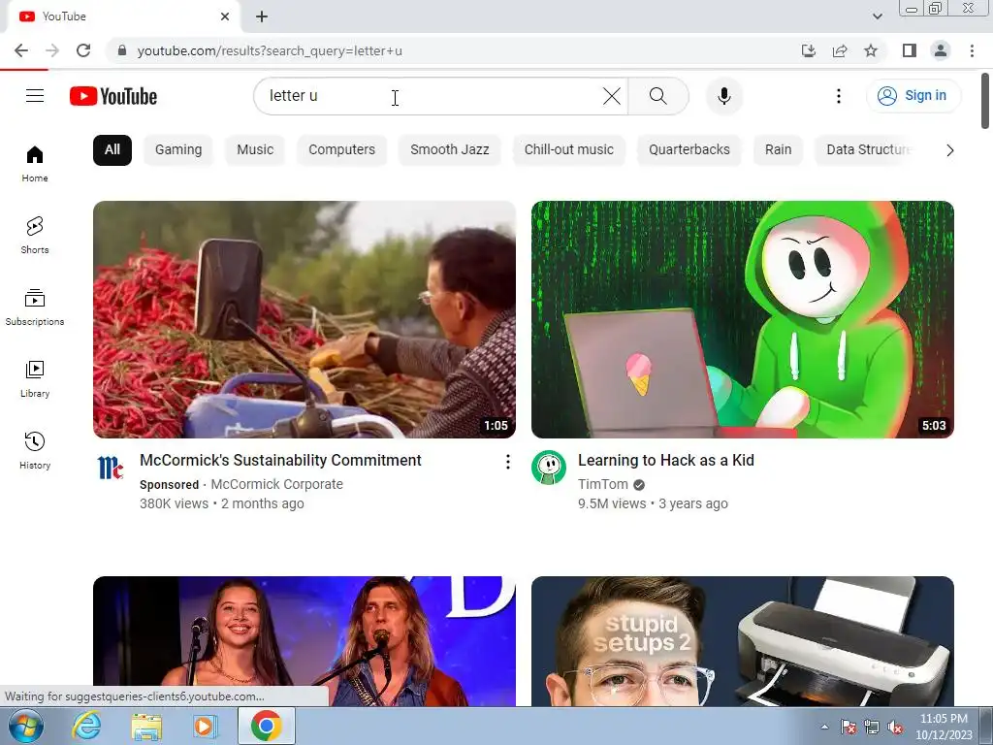The height and width of the screenshot is (745, 993).
Task: Select the Rain filter chip
Action: point(779,150)
